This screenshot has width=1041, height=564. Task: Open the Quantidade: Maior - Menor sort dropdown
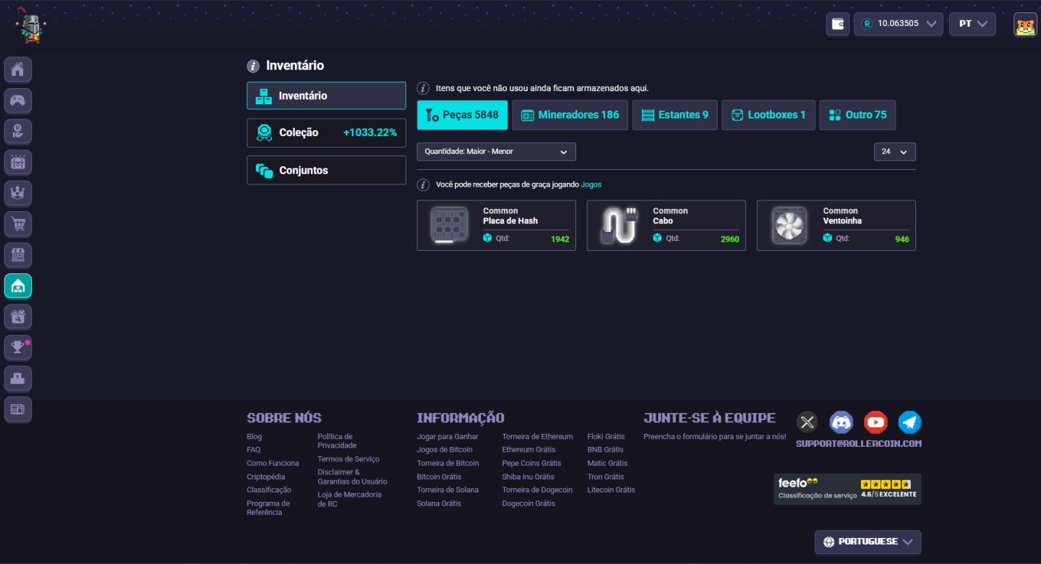pyautogui.click(x=496, y=152)
